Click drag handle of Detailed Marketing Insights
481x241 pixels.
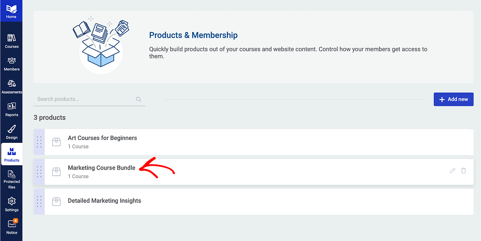tap(39, 202)
